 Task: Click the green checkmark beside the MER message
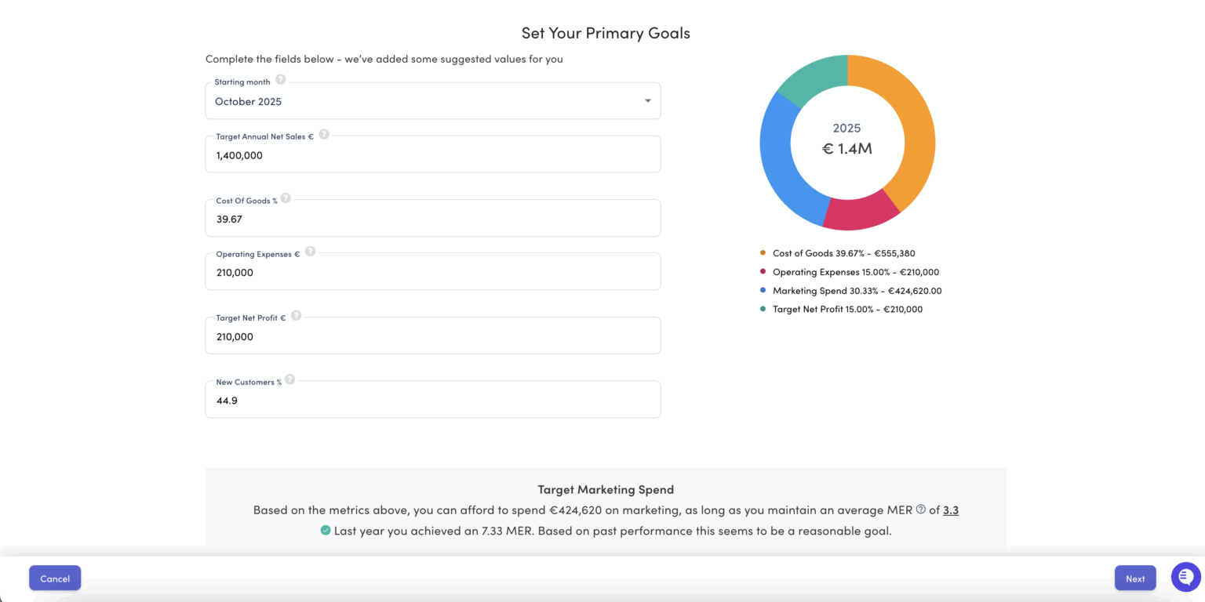(x=325, y=530)
